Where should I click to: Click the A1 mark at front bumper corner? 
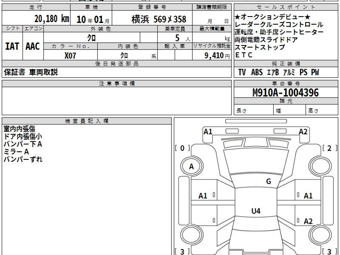coord(208,131)
